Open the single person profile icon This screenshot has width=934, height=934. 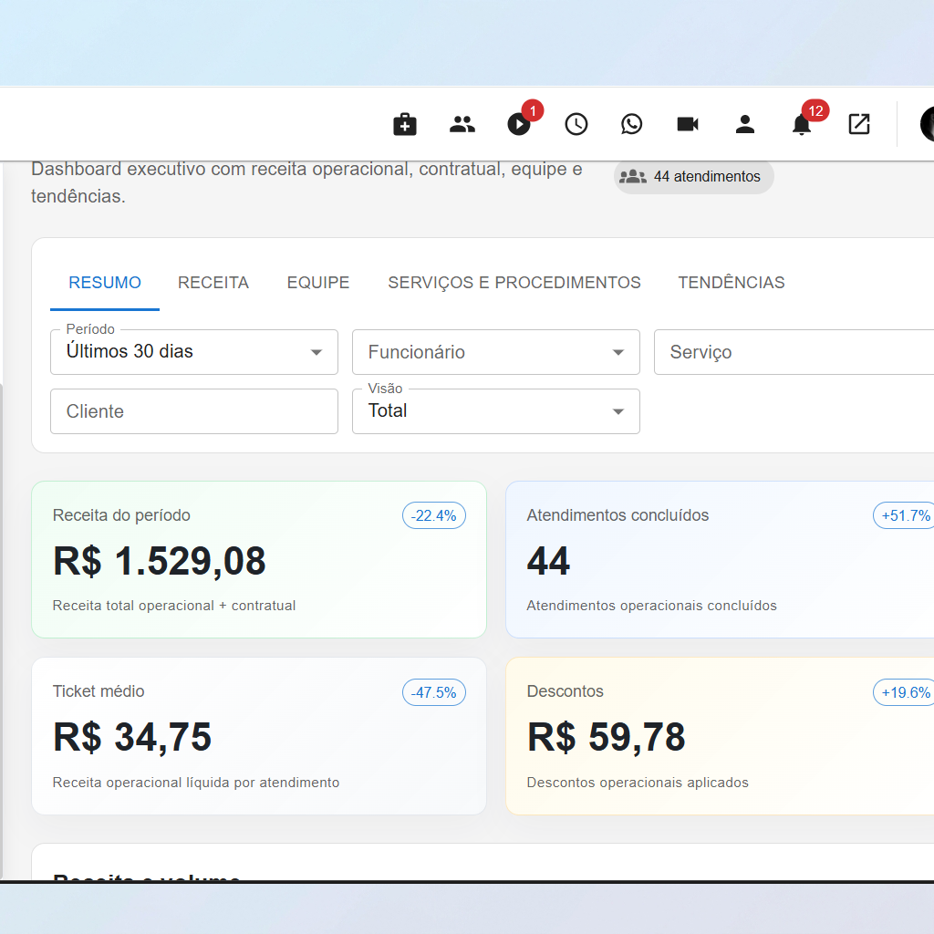(x=744, y=124)
